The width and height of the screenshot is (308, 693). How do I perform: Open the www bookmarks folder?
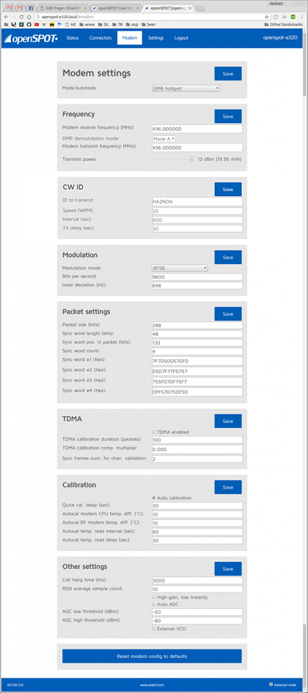pyautogui.click(x=88, y=24)
